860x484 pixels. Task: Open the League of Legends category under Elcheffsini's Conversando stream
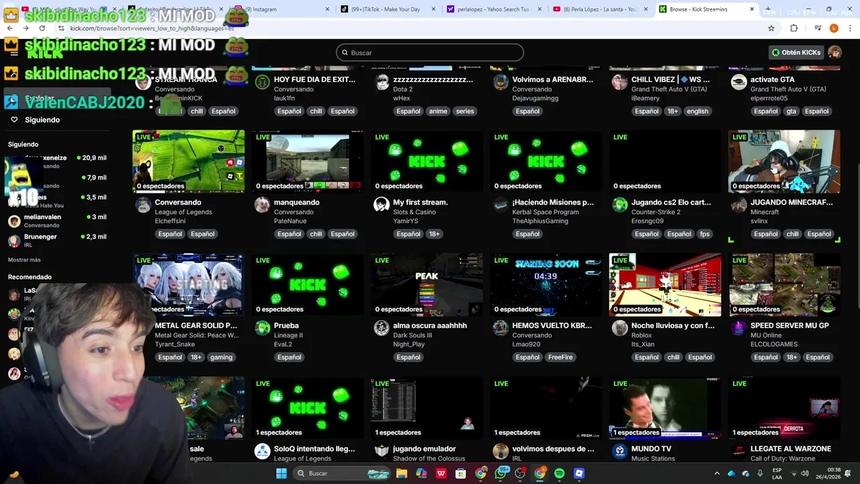[183, 212]
